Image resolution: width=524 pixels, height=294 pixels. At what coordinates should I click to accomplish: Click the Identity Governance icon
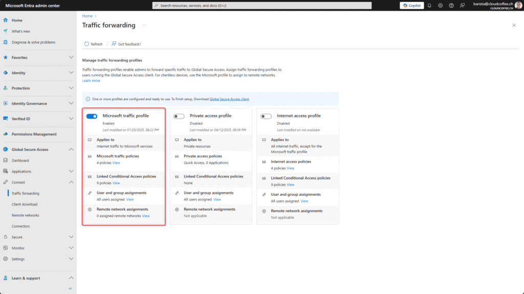5,104
